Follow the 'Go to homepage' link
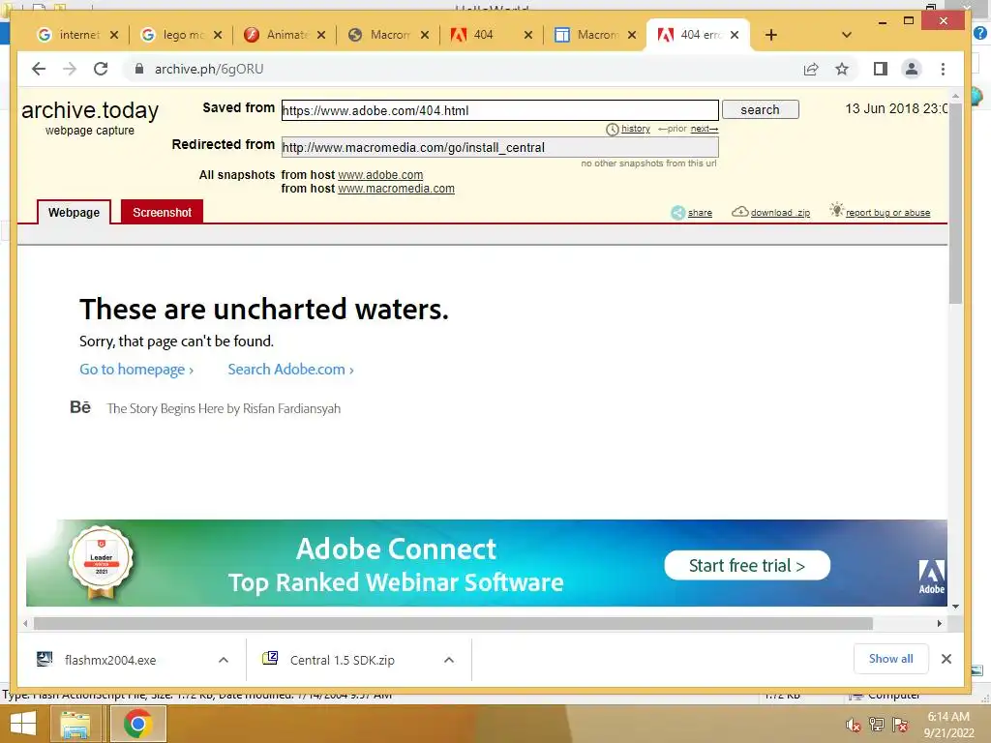Viewport: 991px width, 743px height. click(136, 370)
